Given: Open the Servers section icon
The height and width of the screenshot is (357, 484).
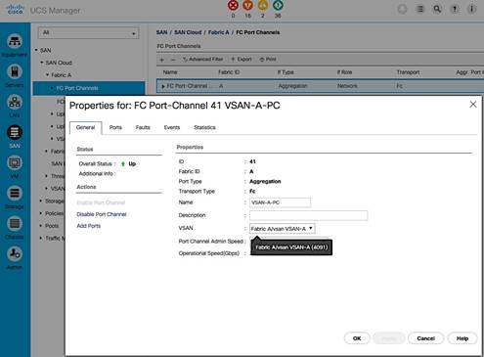Looking at the screenshot, I should pyautogui.click(x=15, y=71).
